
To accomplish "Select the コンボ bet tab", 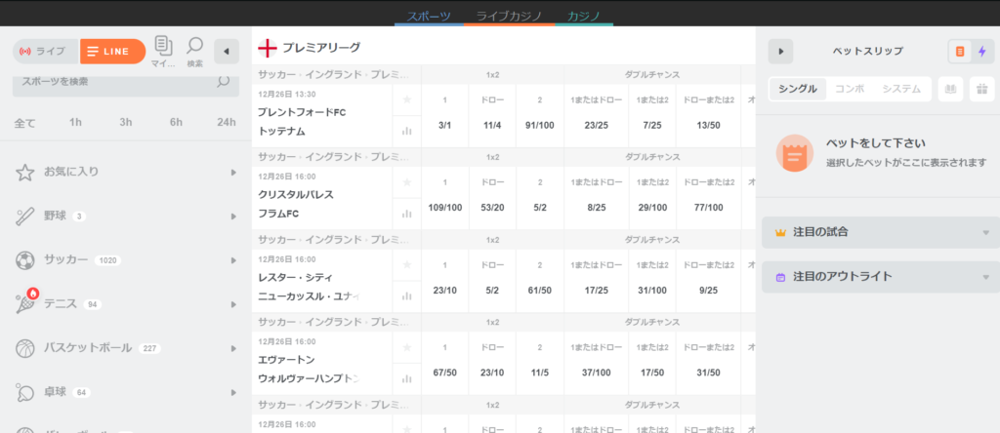I will tap(850, 89).
